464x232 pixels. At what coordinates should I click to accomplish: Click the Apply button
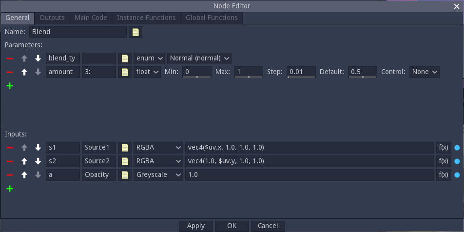pos(196,226)
